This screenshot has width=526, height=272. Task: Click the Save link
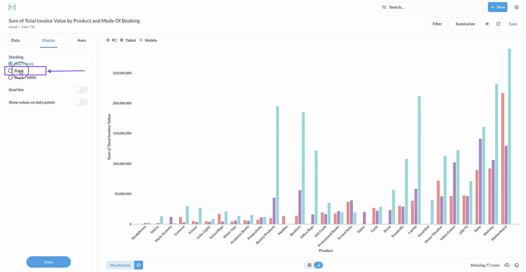point(513,24)
